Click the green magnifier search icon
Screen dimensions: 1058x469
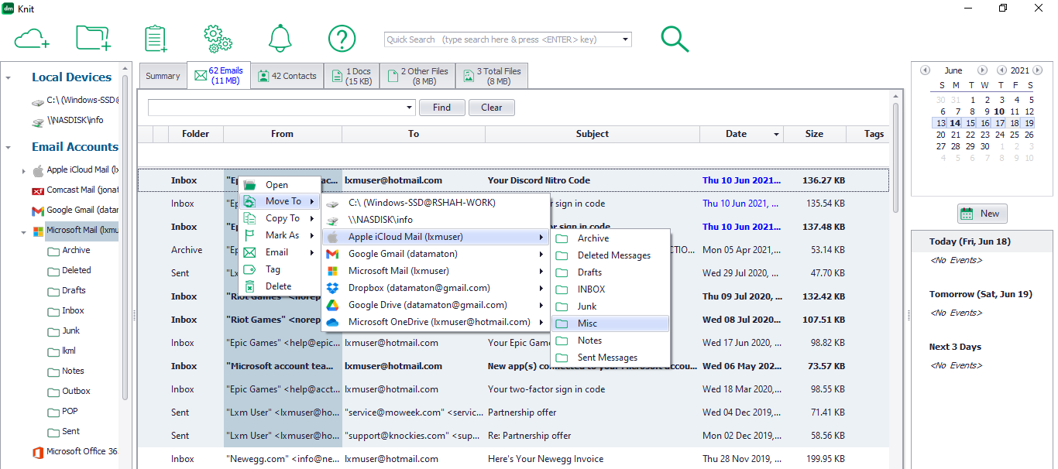(675, 39)
